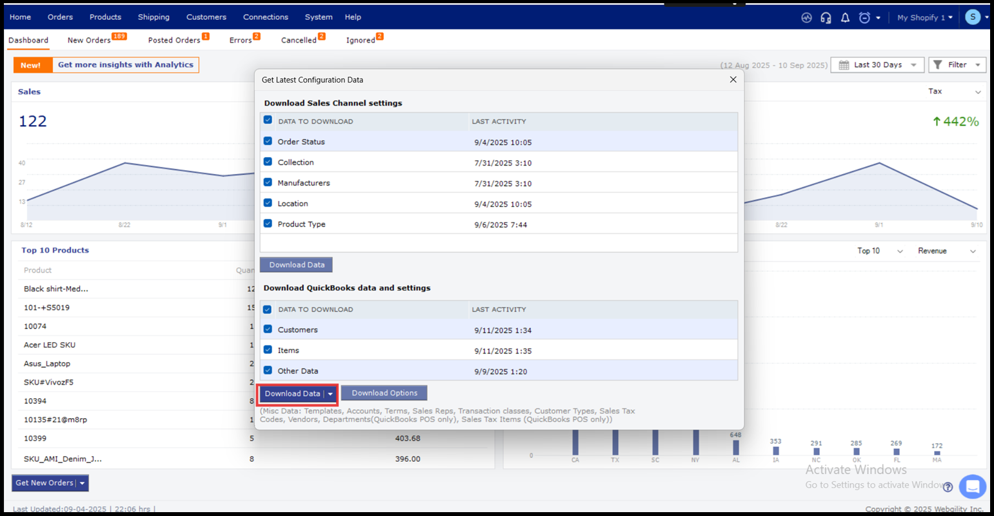
Task: Click the Download Options button
Action: (x=384, y=393)
